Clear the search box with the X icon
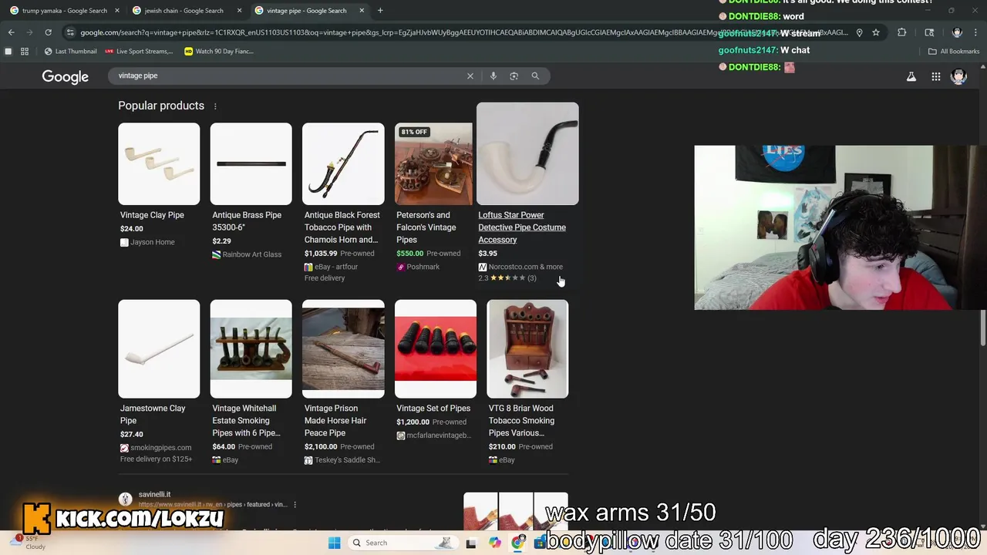Viewport: 987px width, 555px height. pos(470,76)
